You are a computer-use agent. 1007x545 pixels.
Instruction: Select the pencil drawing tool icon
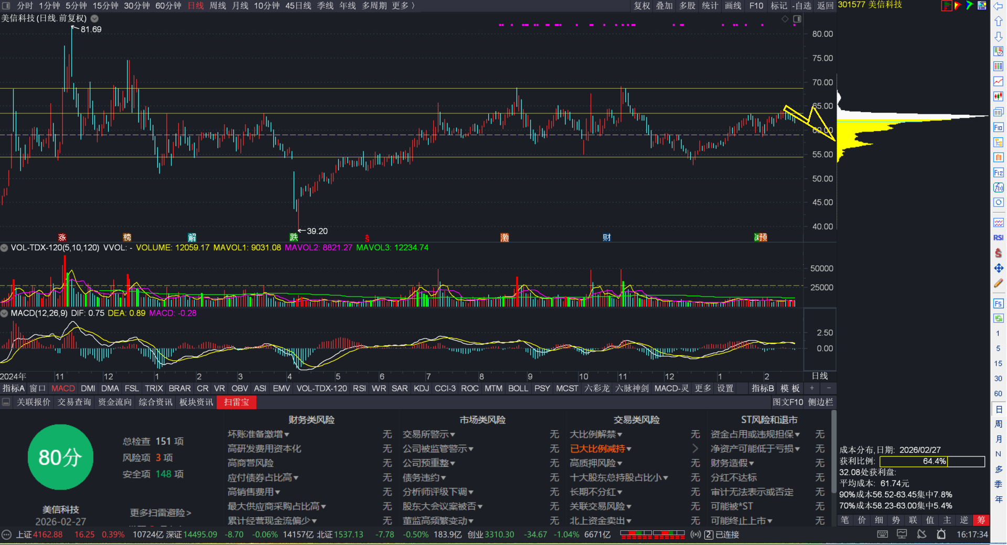(x=998, y=284)
